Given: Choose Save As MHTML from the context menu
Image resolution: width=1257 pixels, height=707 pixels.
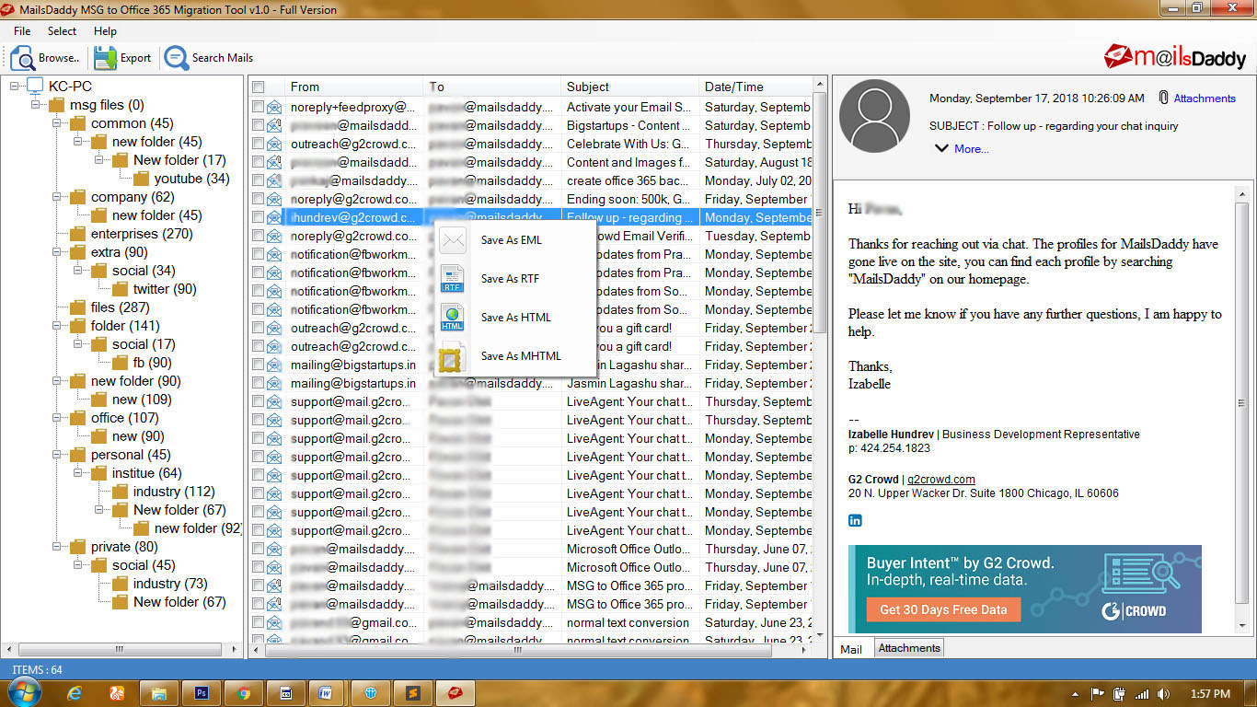Looking at the screenshot, I should click(x=515, y=356).
